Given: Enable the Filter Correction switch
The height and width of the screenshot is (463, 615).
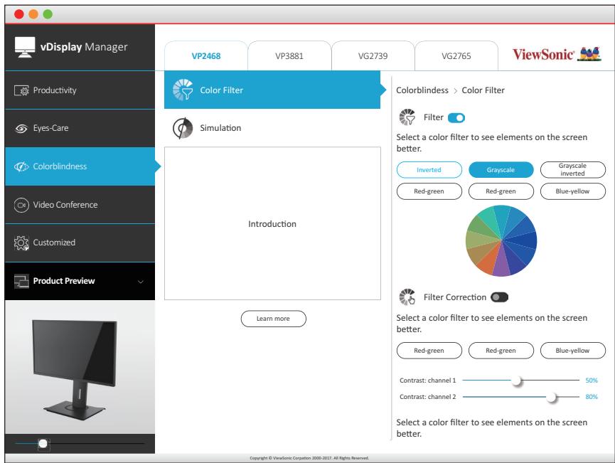Looking at the screenshot, I should [x=499, y=297].
